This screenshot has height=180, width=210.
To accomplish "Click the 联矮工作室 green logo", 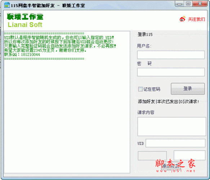I will coord(25,17).
